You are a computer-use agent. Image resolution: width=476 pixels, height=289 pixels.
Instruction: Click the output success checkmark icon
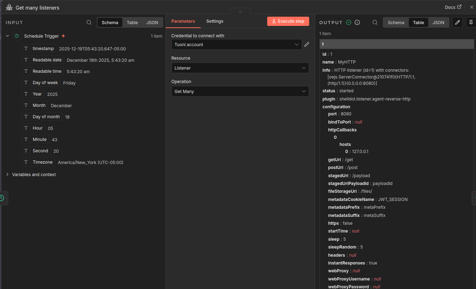[349, 22]
